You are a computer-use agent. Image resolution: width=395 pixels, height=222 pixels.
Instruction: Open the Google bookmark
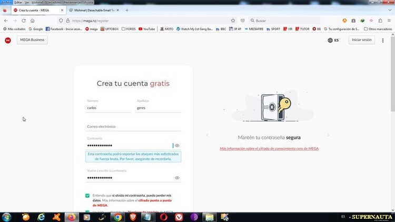[x=36, y=29]
